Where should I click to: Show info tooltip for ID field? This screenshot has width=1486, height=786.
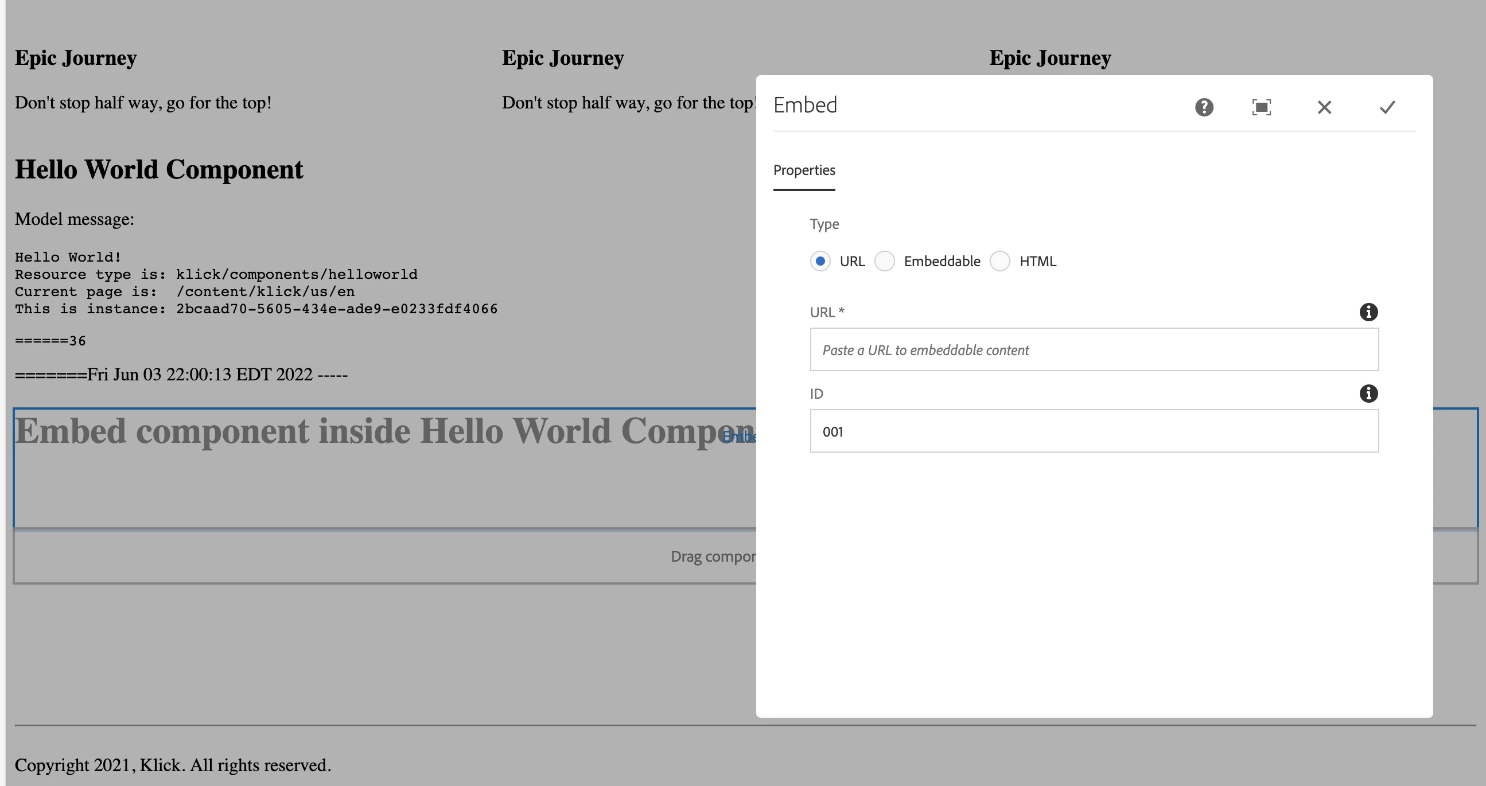1368,394
